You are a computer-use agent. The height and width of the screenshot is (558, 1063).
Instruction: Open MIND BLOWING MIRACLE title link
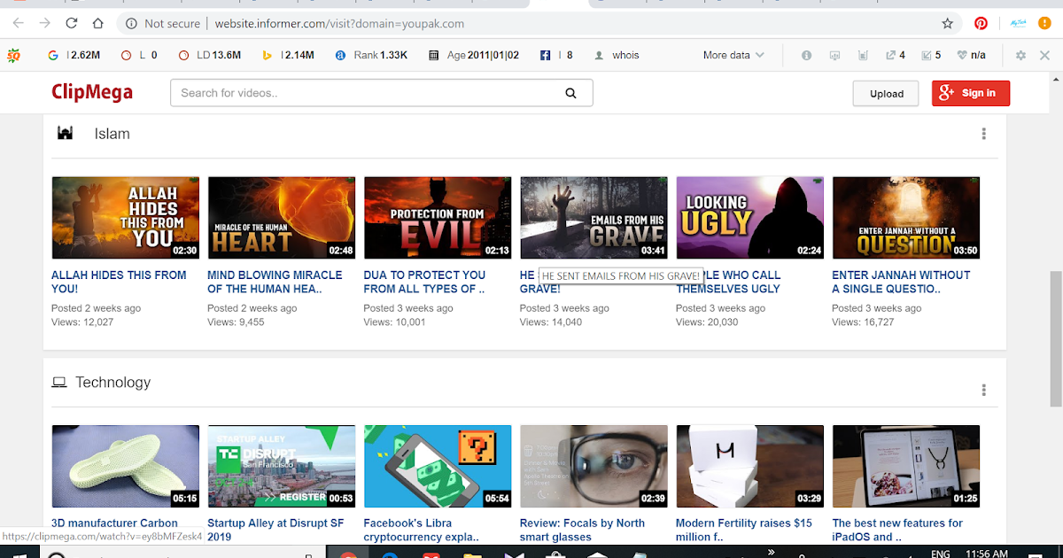click(x=275, y=282)
